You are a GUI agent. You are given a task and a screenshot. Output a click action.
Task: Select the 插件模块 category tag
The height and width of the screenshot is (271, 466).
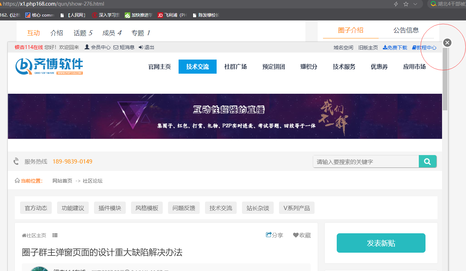(110, 208)
